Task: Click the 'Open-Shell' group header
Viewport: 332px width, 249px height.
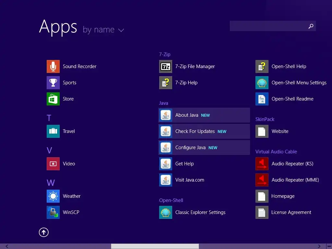Action: [171, 200]
